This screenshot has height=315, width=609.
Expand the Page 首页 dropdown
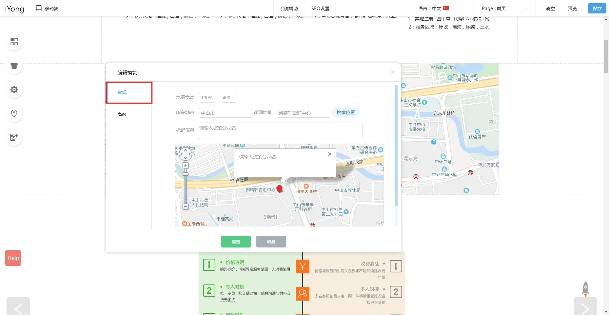click(504, 9)
